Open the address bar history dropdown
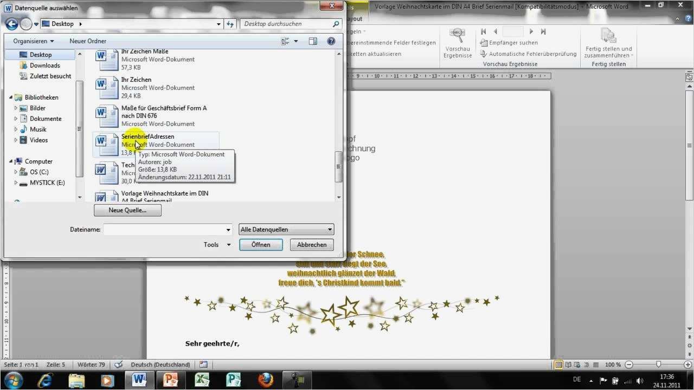 point(219,24)
